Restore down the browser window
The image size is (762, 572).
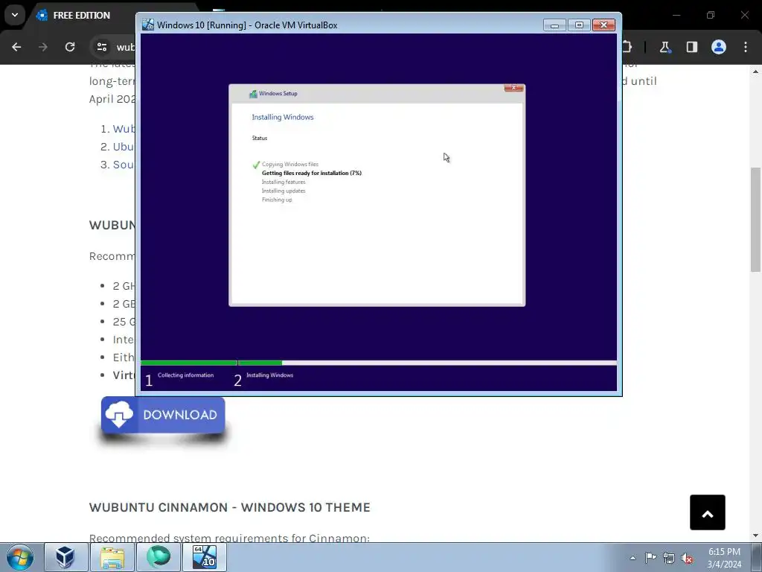711,15
